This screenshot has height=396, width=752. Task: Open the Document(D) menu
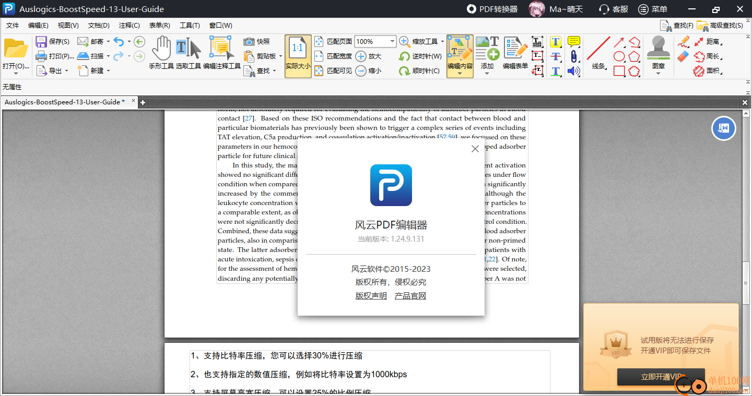[x=99, y=26]
